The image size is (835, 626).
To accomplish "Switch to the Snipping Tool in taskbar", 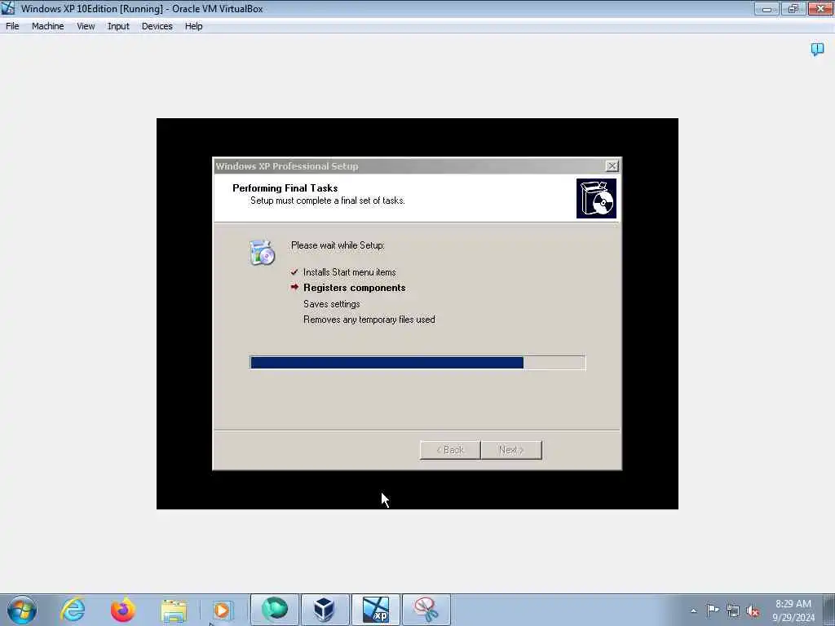I will [426, 610].
